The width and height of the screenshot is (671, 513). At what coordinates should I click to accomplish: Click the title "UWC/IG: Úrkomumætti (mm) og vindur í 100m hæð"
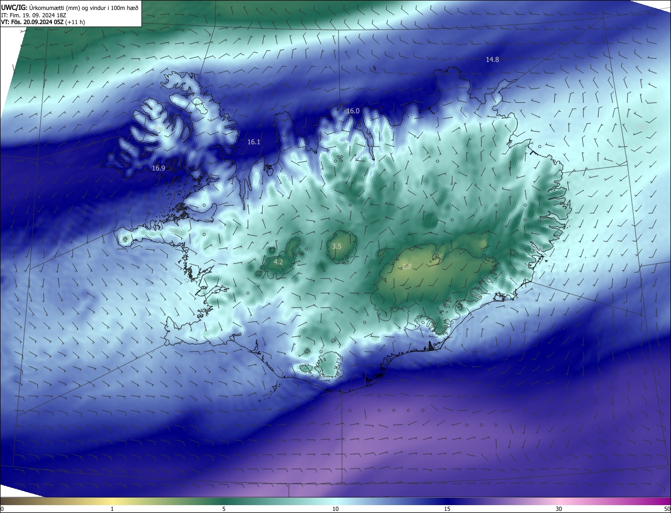coord(70,7)
